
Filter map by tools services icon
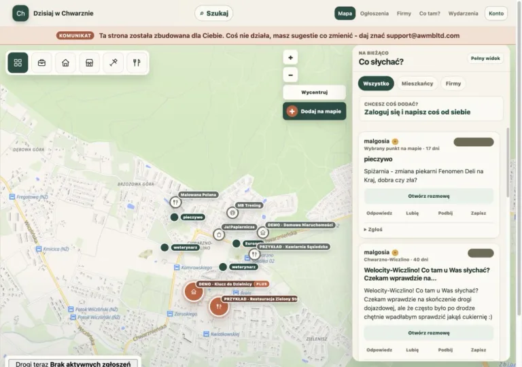coord(114,63)
